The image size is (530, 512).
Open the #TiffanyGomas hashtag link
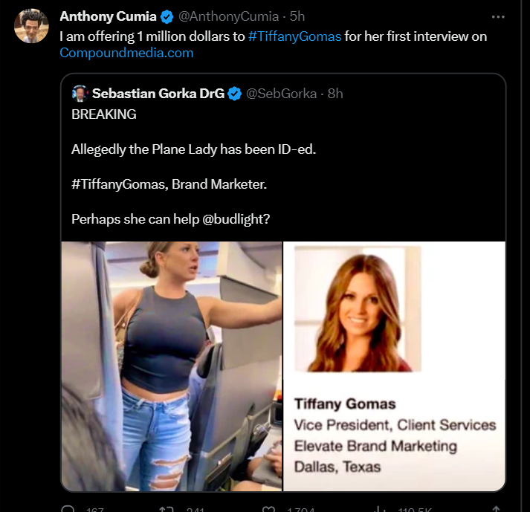tap(295, 35)
